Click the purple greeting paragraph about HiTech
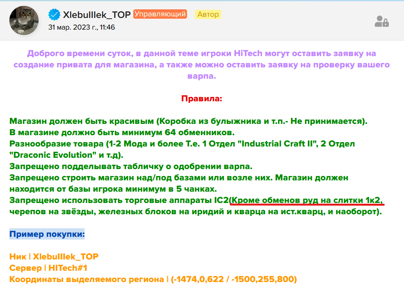This screenshot has height=291, width=404. (x=201, y=65)
